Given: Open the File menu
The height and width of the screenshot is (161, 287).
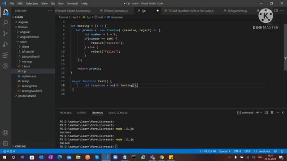Looking at the screenshot, I should (12, 4).
